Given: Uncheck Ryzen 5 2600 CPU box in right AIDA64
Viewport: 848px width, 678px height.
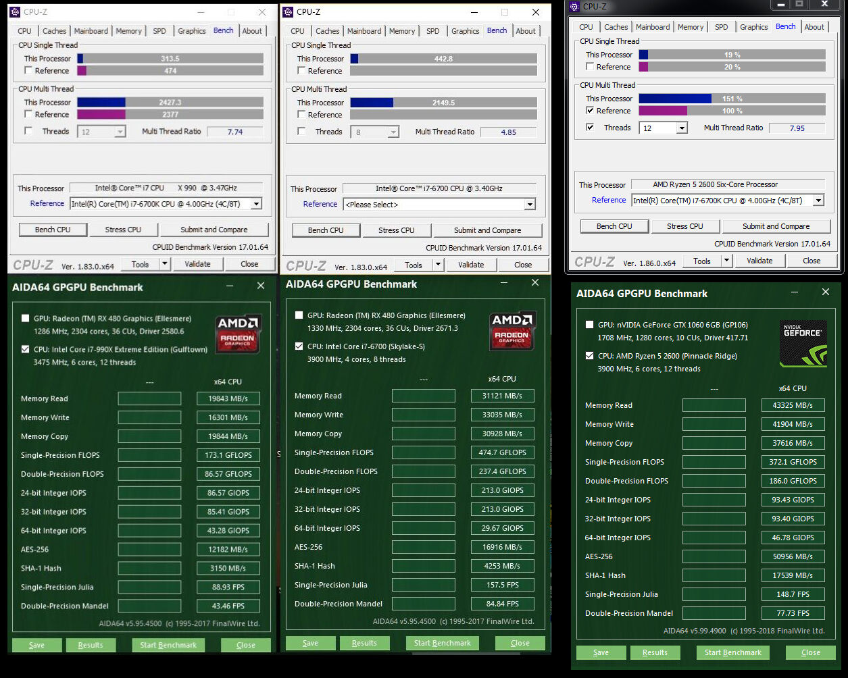Looking at the screenshot, I should [x=589, y=356].
